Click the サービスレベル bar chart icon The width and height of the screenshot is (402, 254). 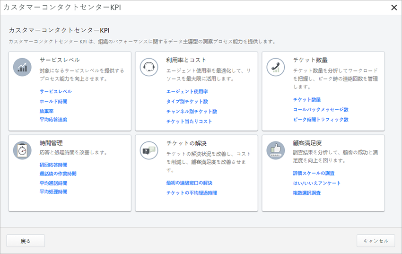pyautogui.click(x=22, y=67)
